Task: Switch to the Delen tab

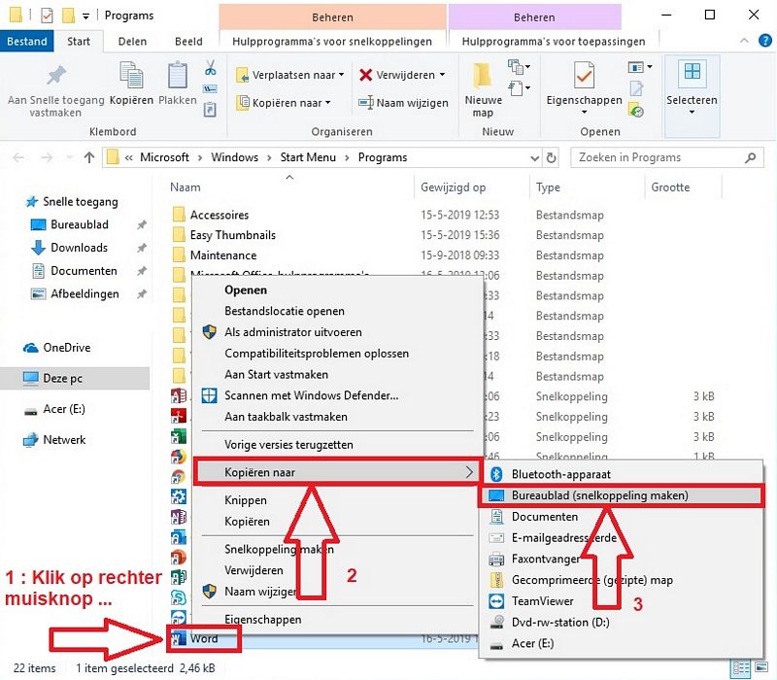Action: (132, 41)
